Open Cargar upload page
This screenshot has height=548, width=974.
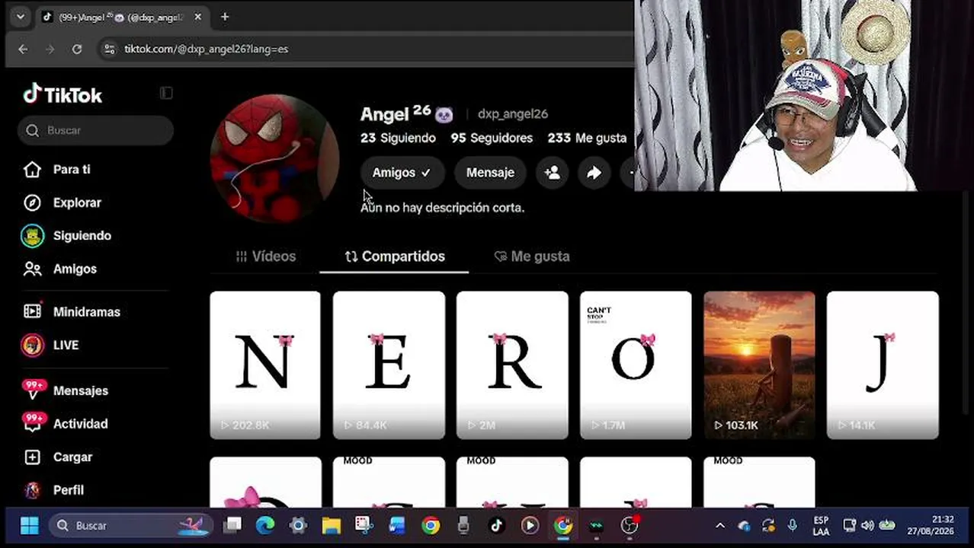click(x=72, y=457)
